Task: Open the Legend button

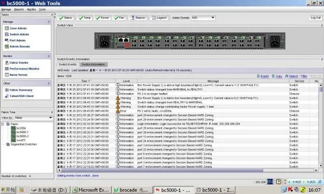Action: 159,18
